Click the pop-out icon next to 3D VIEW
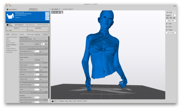This screenshot has width=182, height=110. 59,9
